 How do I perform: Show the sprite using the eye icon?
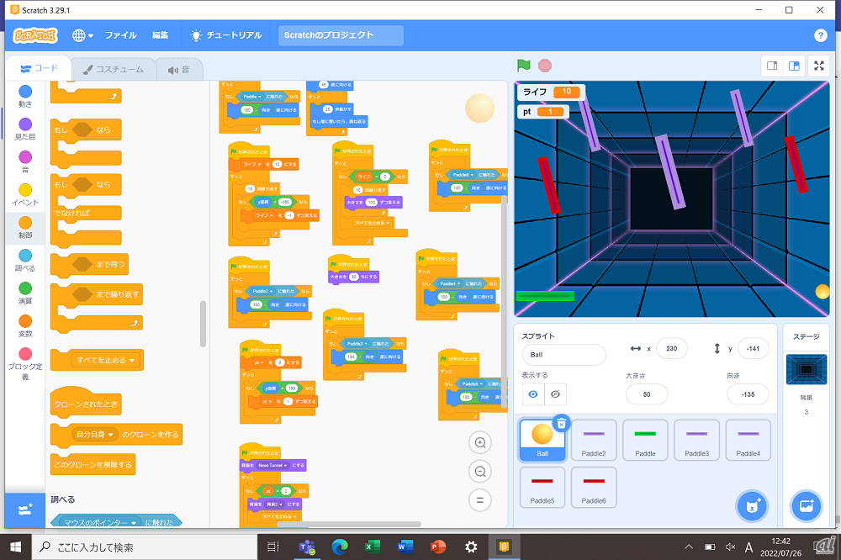533,394
